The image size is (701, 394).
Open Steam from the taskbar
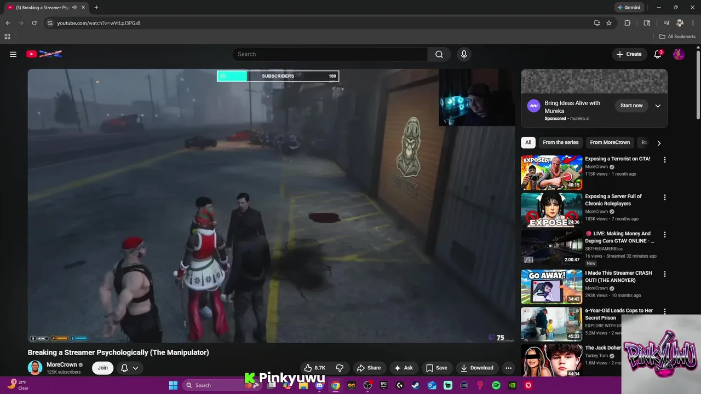pyautogui.click(x=416, y=385)
